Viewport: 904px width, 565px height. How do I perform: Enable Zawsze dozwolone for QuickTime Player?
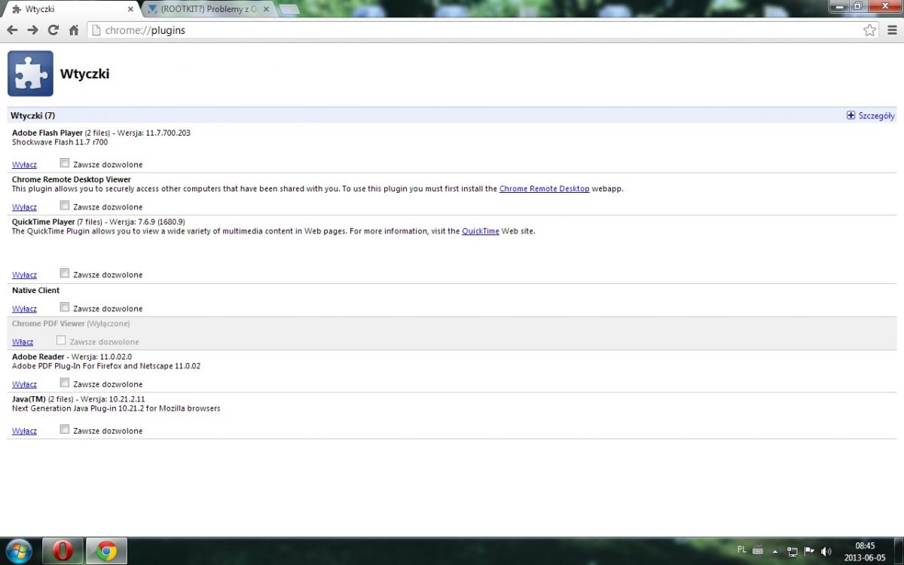[65, 273]
